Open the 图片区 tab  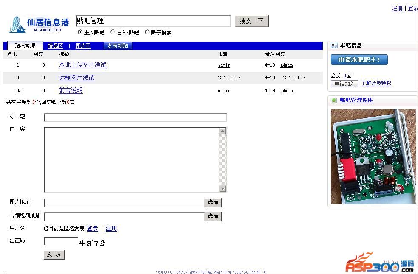pos(83,46)
